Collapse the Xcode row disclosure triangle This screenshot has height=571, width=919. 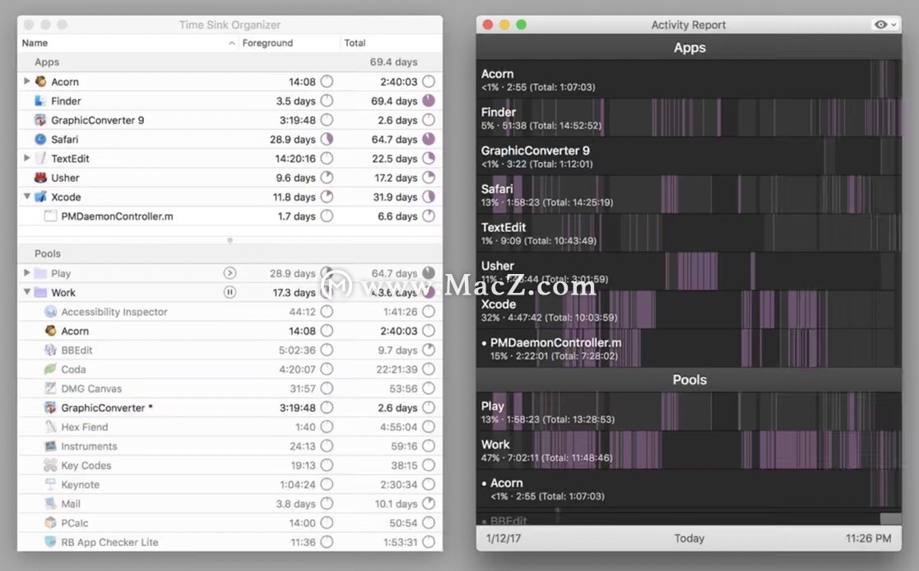click(26, 197)
